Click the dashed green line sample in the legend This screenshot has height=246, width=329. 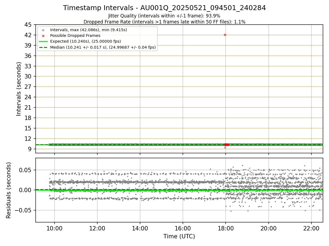[x=43, y=47]
